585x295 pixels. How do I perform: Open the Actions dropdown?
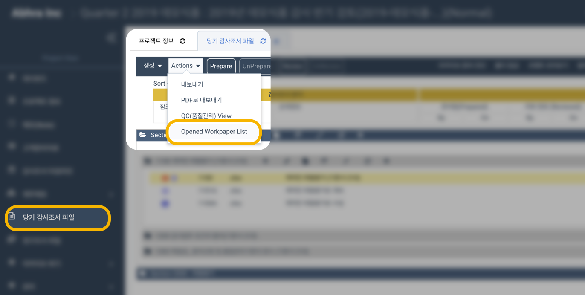coord(185,66)
